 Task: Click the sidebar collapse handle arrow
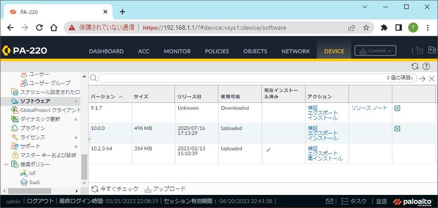pos(89,139)
